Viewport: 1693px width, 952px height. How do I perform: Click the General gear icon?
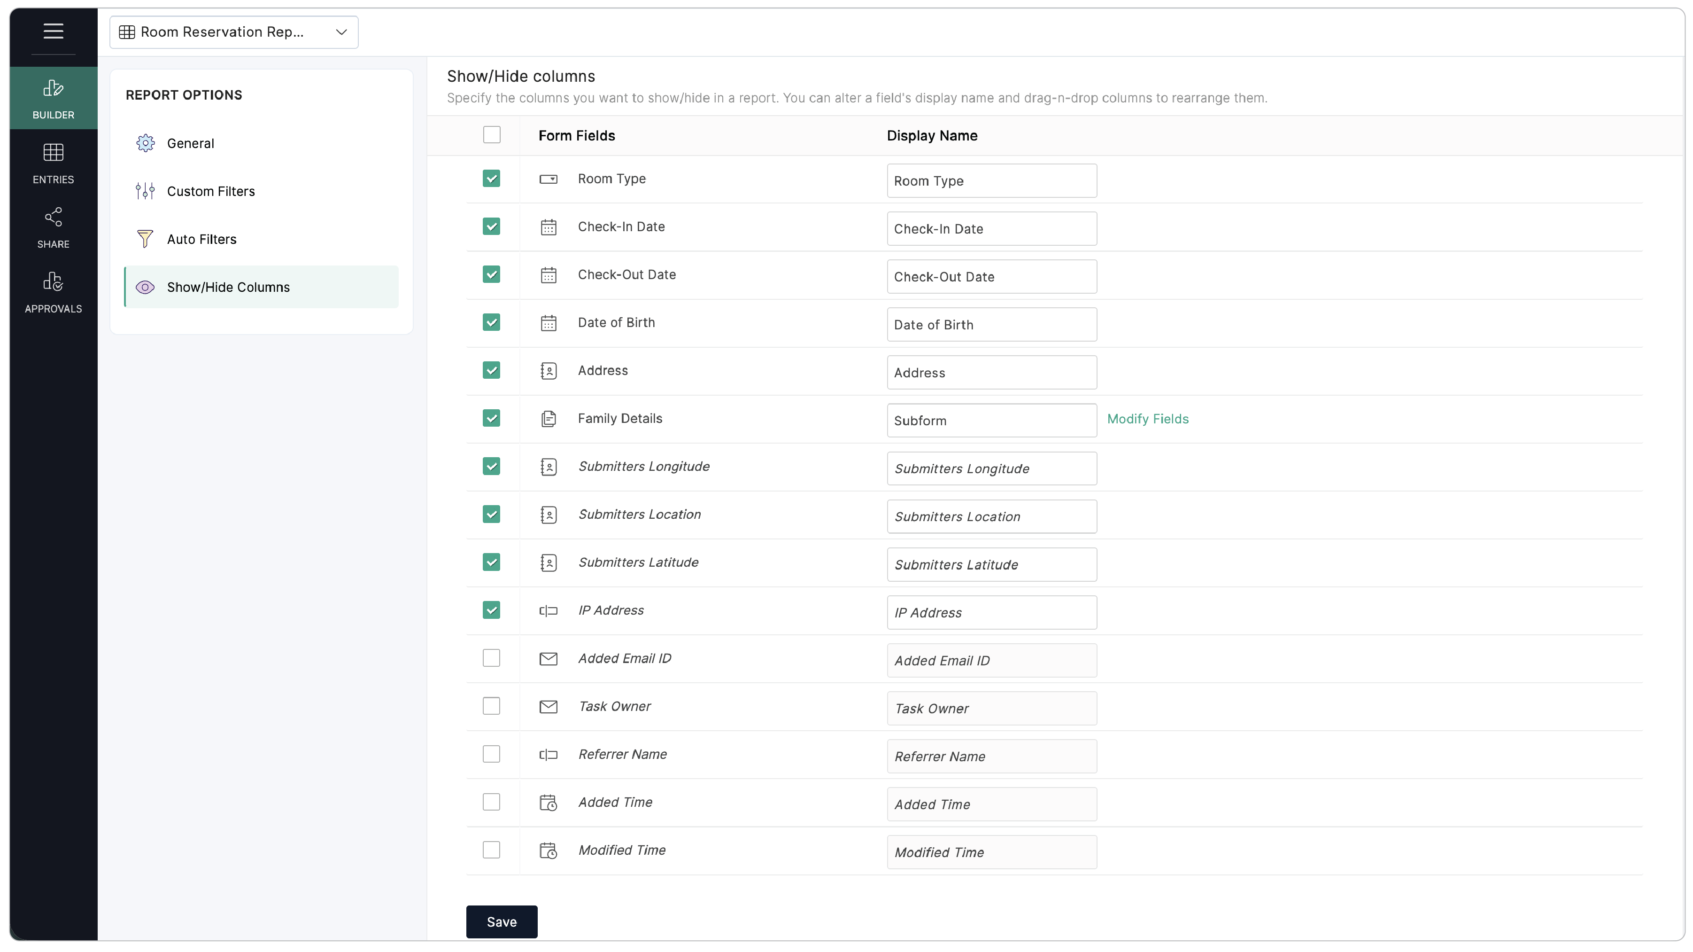pos(145,143)
